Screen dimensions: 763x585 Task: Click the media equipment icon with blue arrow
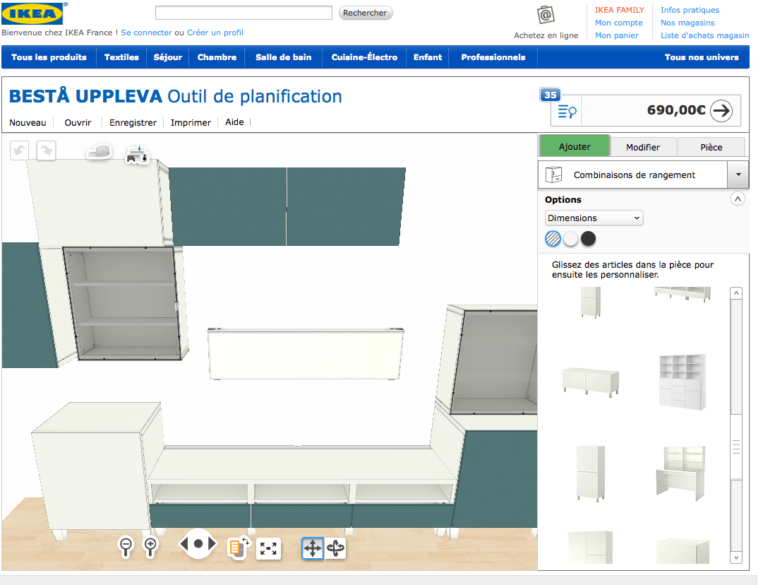pos(137,155)
